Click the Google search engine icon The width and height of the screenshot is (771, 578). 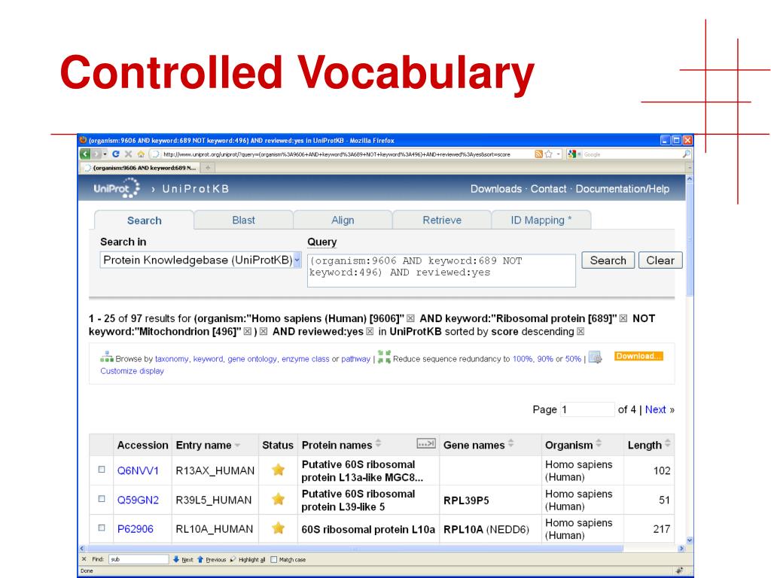[572, 154]
